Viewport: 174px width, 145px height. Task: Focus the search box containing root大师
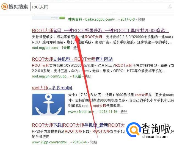102,7
